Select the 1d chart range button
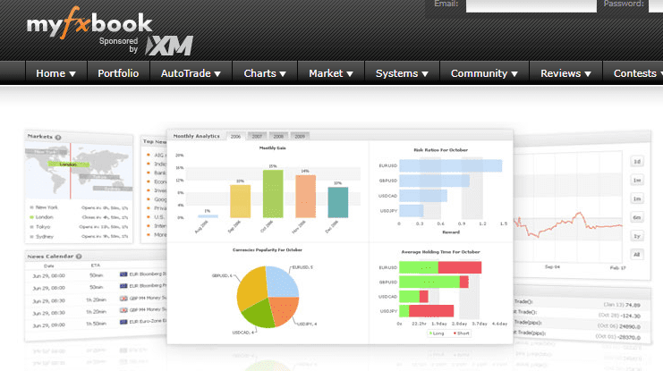 pos(637,162)
